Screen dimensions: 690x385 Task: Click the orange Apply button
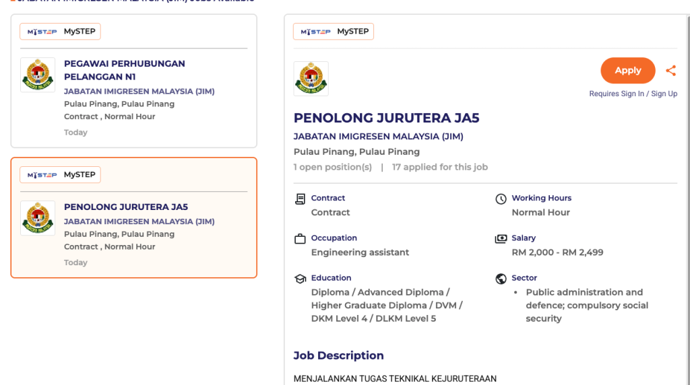(627, 71)
